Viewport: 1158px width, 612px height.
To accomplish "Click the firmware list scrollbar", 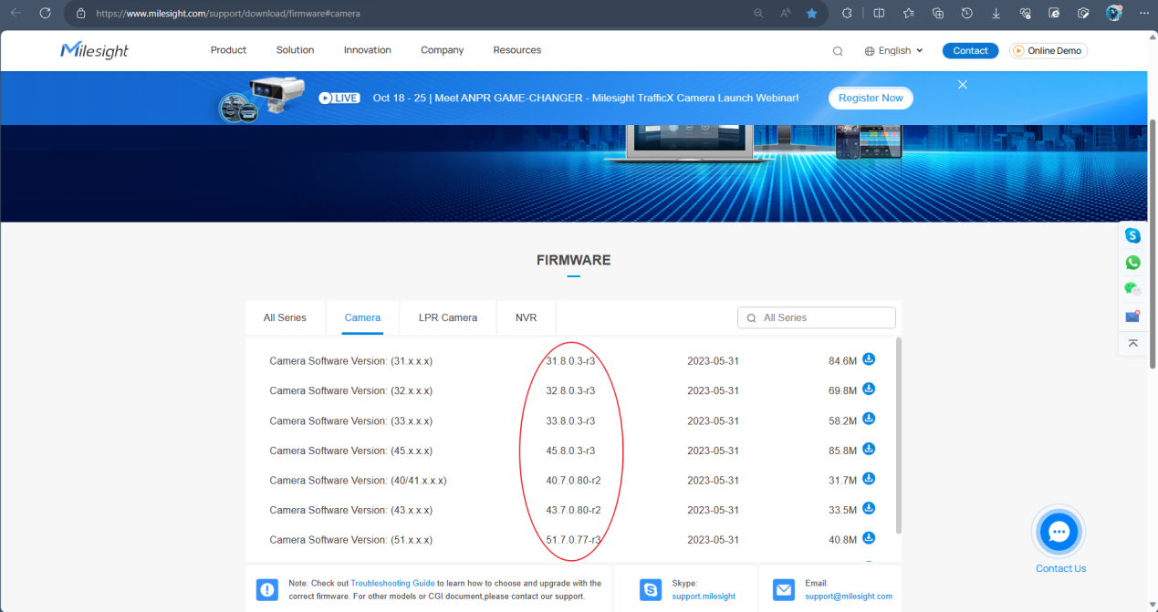I will coord(897,436).
